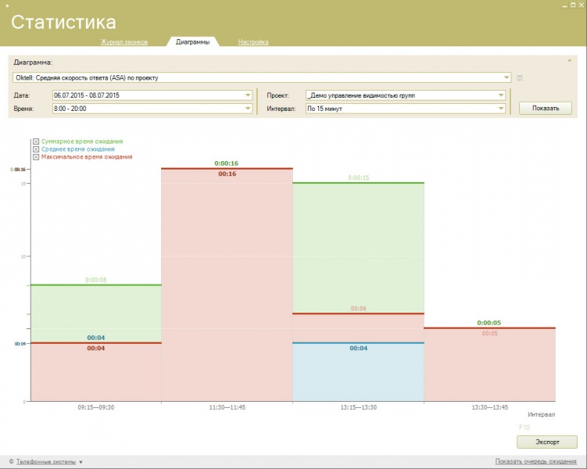This screenshot has height=469, width=587.
Task: Collapse the Диаграмма panel with corner arrow
Action: pyautogui.click(x=569, y=61)
